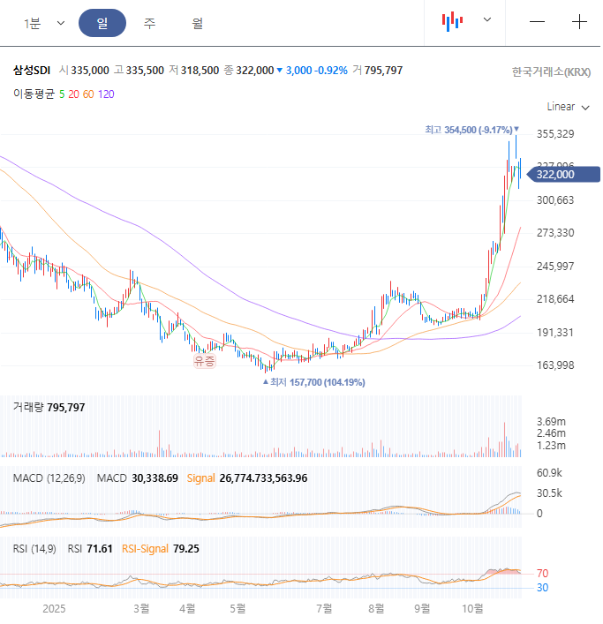Switch to the 주 weekly chart tab
Screen dimensions: 603x624
149,23
